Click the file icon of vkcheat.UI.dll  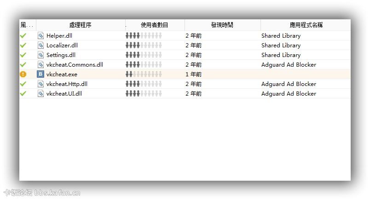[40, 94]
